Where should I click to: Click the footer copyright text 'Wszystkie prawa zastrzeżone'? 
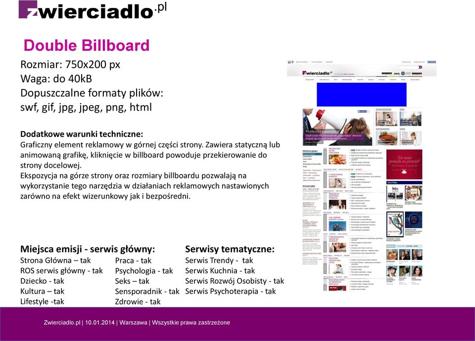coord(191,323)
